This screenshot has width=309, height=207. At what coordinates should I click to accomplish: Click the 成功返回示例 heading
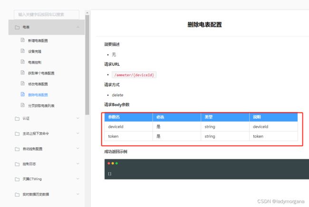116,152
